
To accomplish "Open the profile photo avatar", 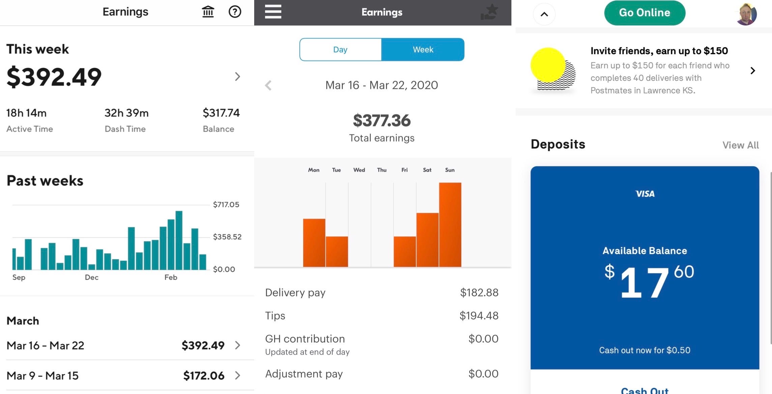I will 746,14.
